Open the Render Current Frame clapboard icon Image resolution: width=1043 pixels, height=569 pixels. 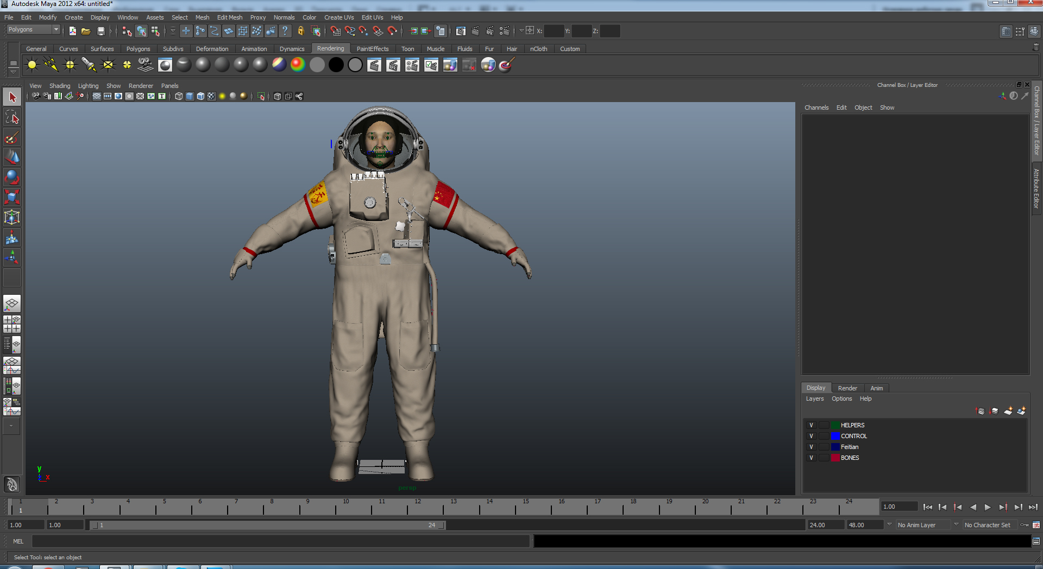tap(374, 65)
